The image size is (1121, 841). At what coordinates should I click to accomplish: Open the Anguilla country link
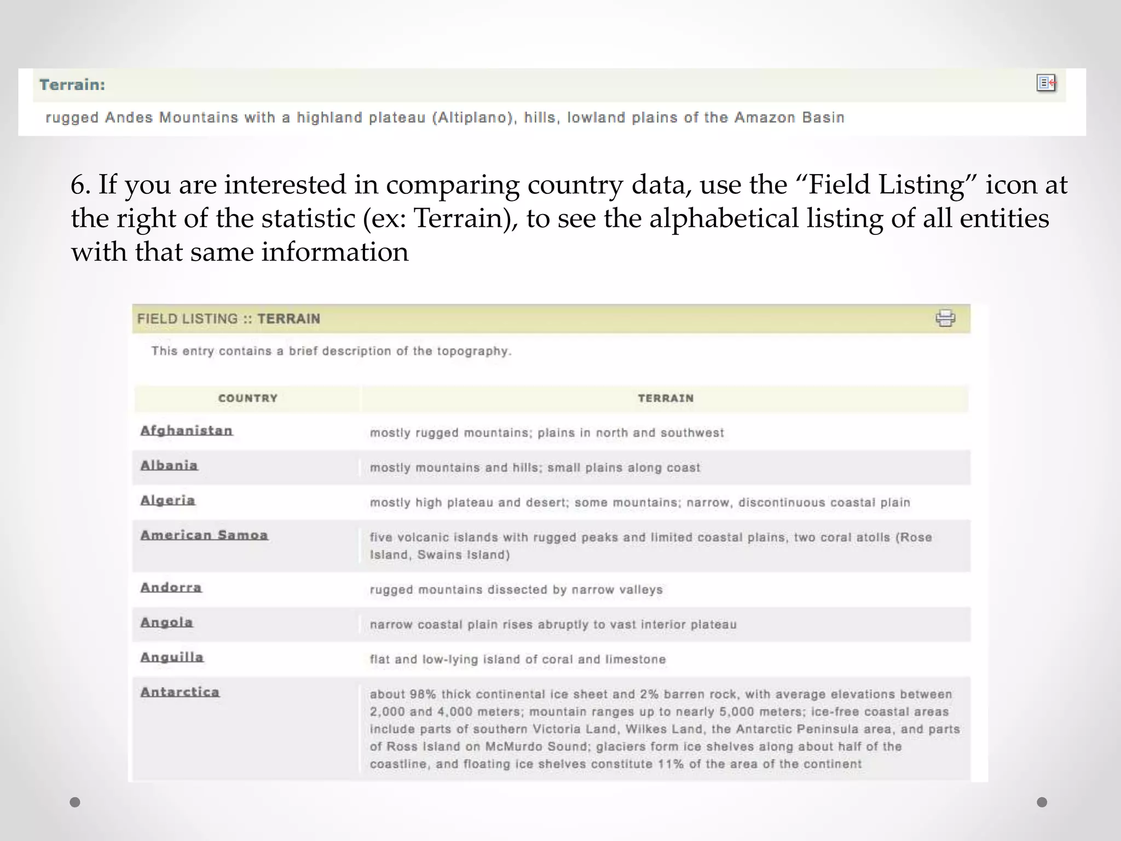point(172,658)
